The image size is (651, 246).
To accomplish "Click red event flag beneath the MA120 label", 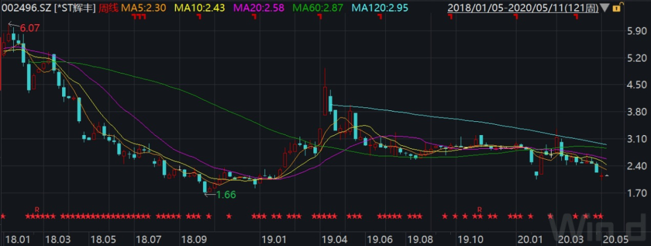I will pyautogui.click(x=380, y=16).
